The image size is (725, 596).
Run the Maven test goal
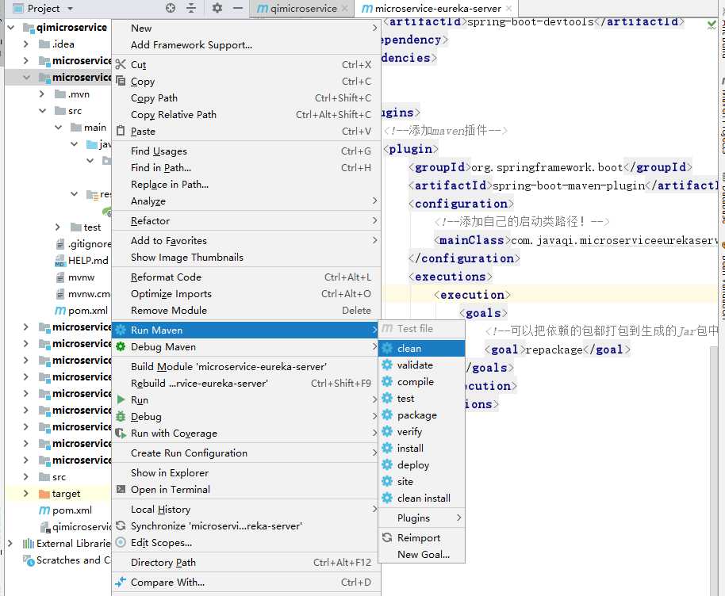pyautogui.click(x=422, y=398)
